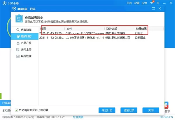Click the 修改 默认浏览器主页 description cell
The width and height of the screenshot is (175, 120).
(118, 38)
